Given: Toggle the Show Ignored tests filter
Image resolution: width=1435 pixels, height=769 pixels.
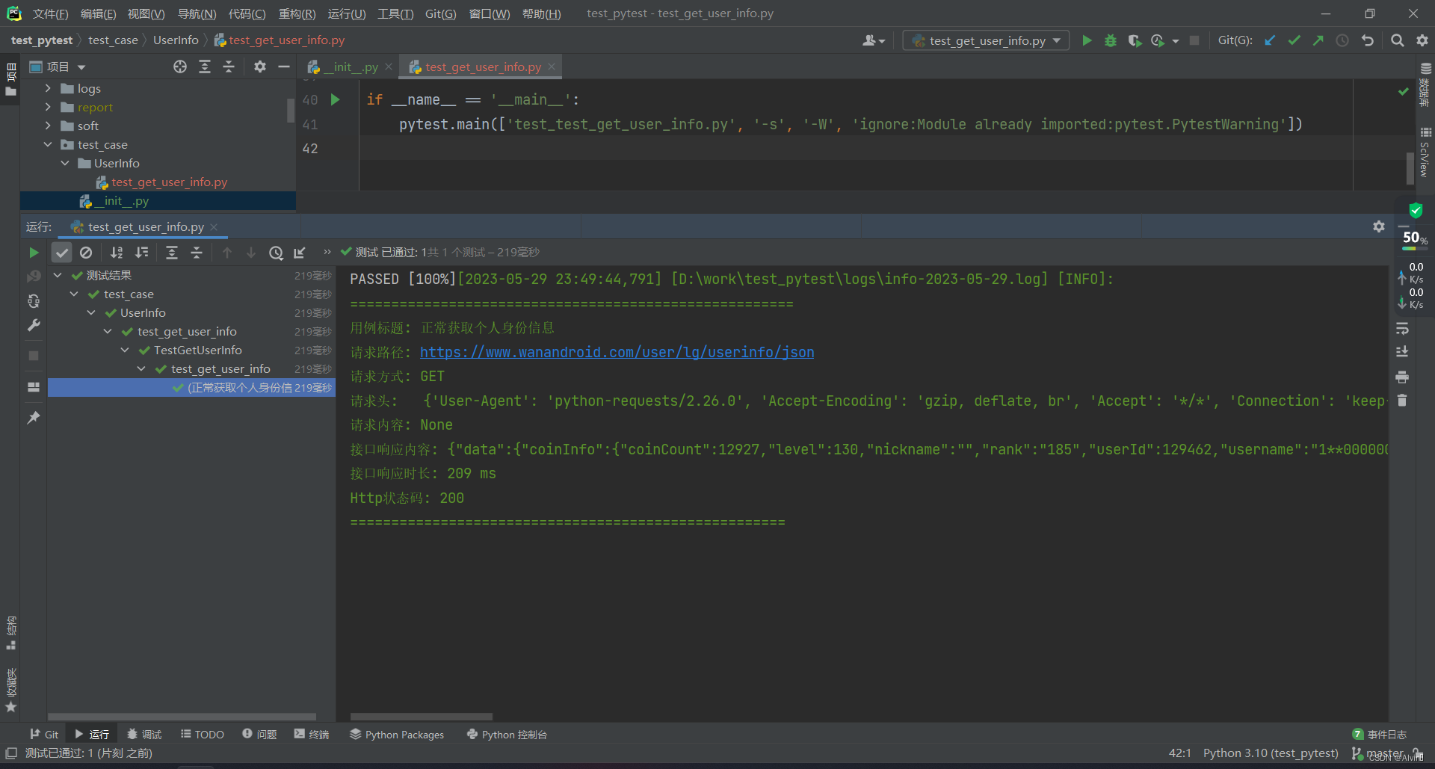Looking at the screenshot, I should click(86, 252).
